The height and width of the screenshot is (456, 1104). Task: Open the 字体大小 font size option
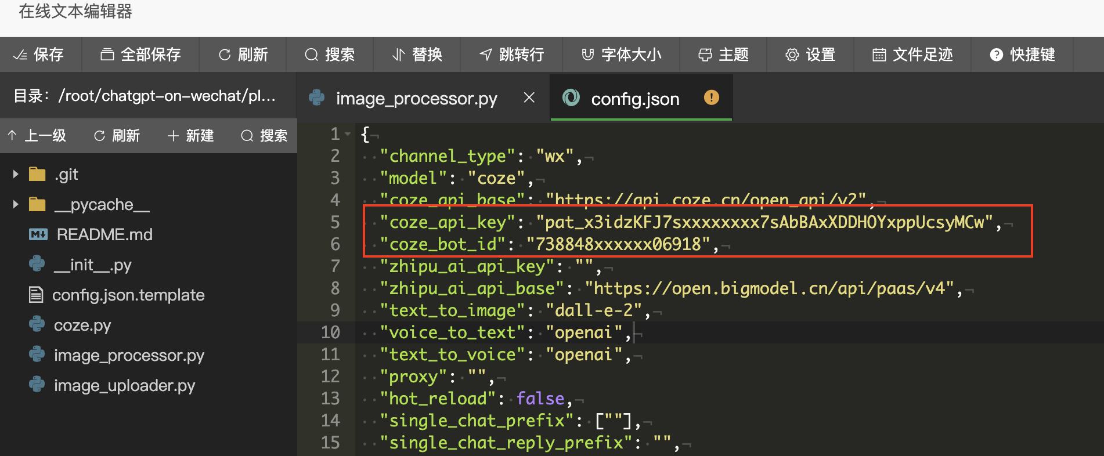(x=622, y=55)
